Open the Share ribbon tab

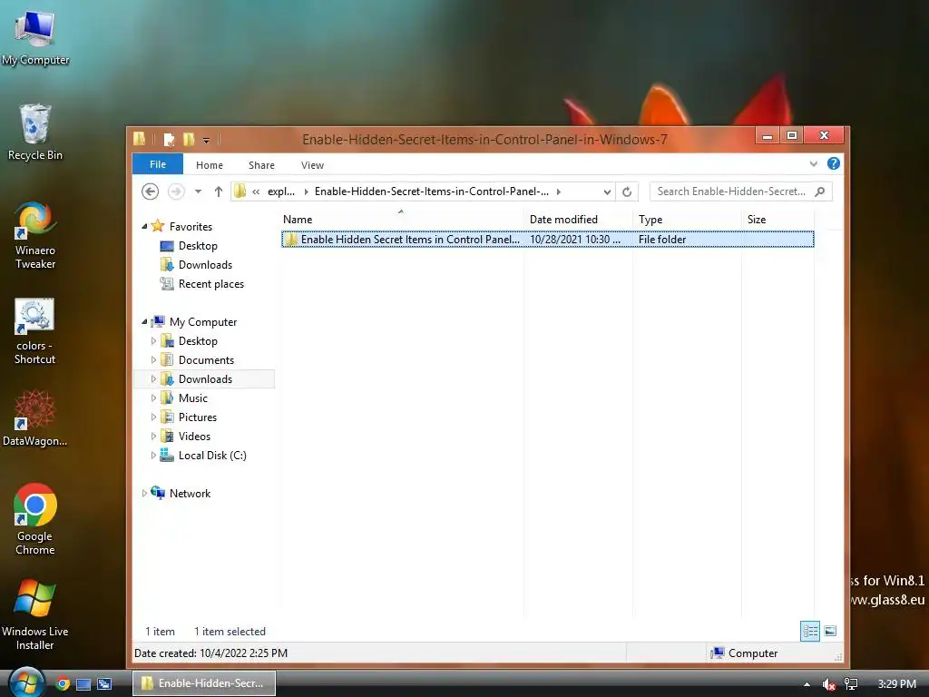click(261, 165)
